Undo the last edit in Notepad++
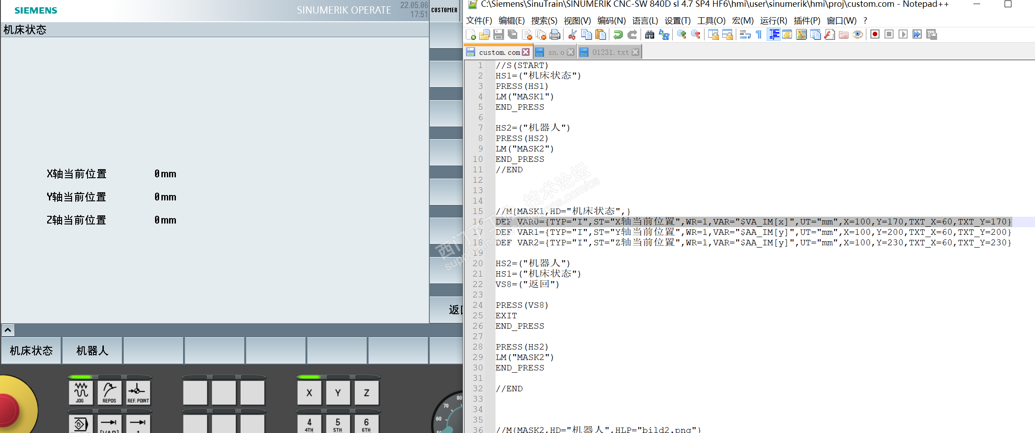Screen dimensions: 1035x433 click(618, 35)
